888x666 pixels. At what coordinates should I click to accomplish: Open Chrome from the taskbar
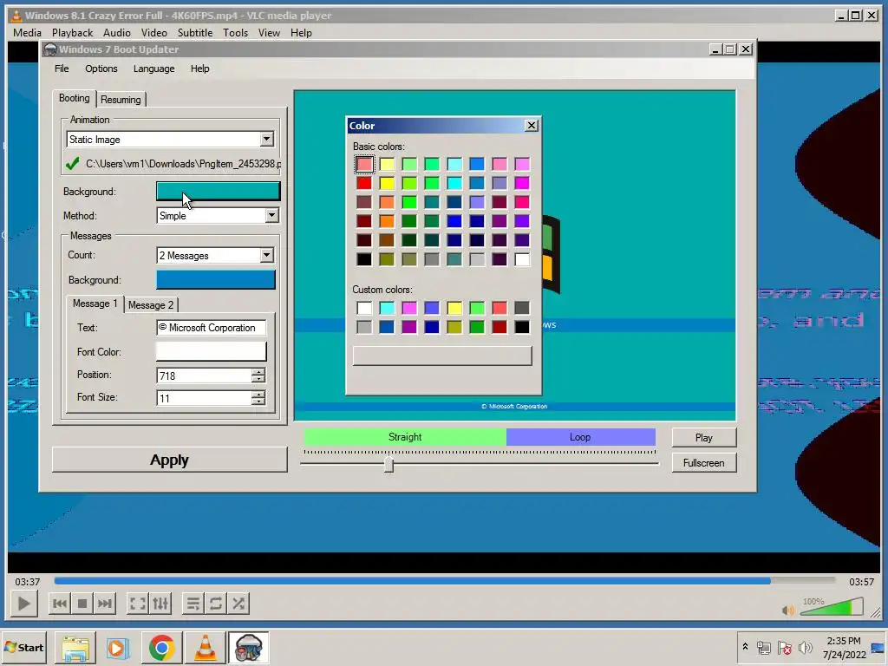[161, 648]
